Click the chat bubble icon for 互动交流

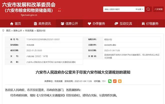point(116,24)
